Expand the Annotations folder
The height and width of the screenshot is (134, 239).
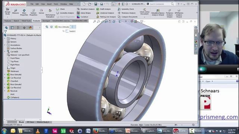click(5, 45)
